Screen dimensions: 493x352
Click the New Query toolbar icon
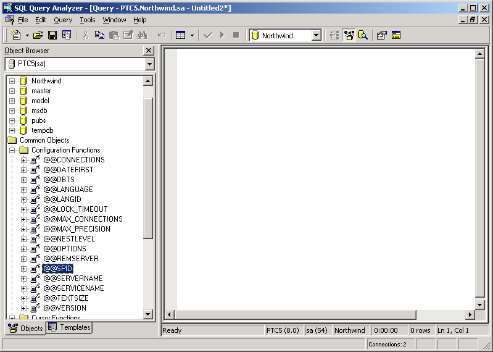tap(16, 35)
